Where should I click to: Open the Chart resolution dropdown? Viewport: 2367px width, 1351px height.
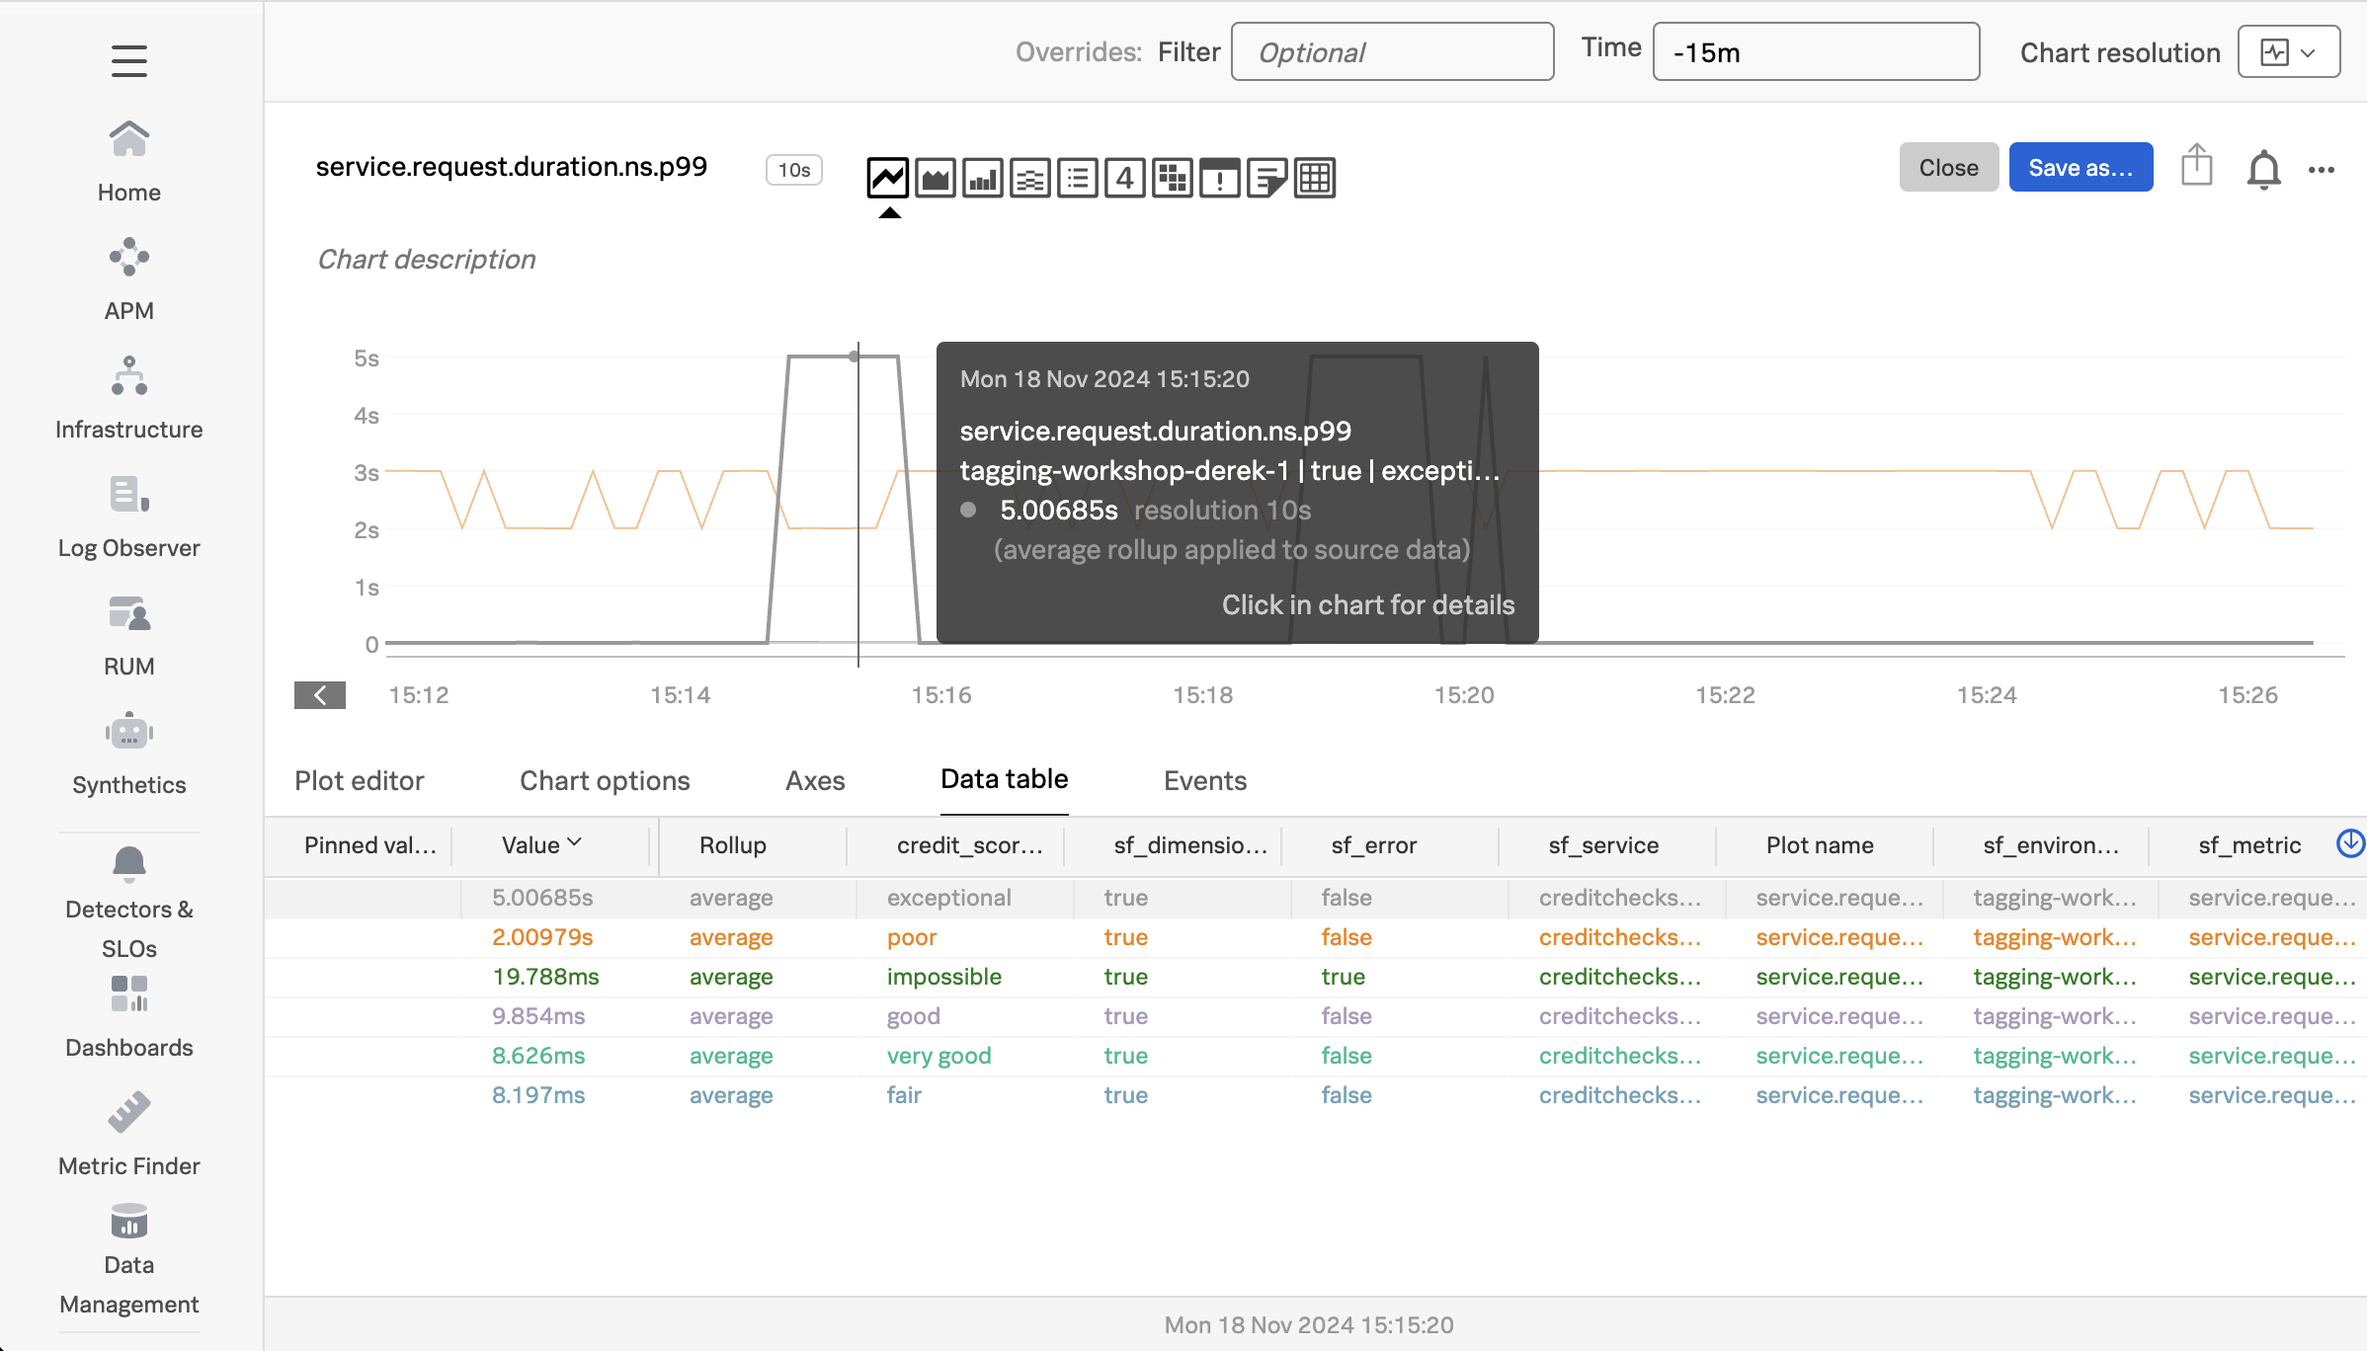click(x=2288, y=52)
